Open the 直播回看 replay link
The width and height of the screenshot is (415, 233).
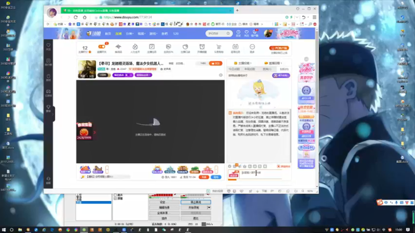pyautogui.click(x=273, y=63)
